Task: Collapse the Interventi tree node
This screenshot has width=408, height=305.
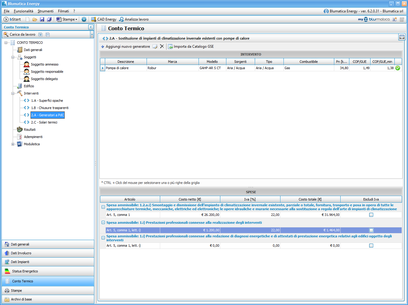Action: (13, 94)
